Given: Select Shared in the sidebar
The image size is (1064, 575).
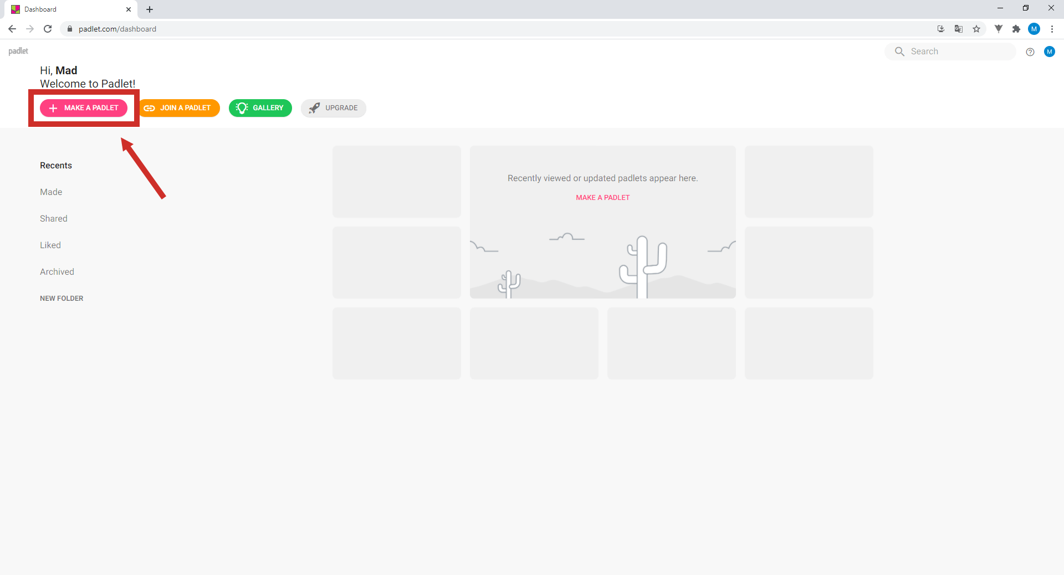Looking at the screenshot, I should coord(54,219).
